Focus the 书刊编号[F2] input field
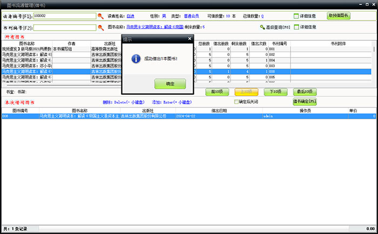This screenshot has height=234, width=378. [65, 27]
